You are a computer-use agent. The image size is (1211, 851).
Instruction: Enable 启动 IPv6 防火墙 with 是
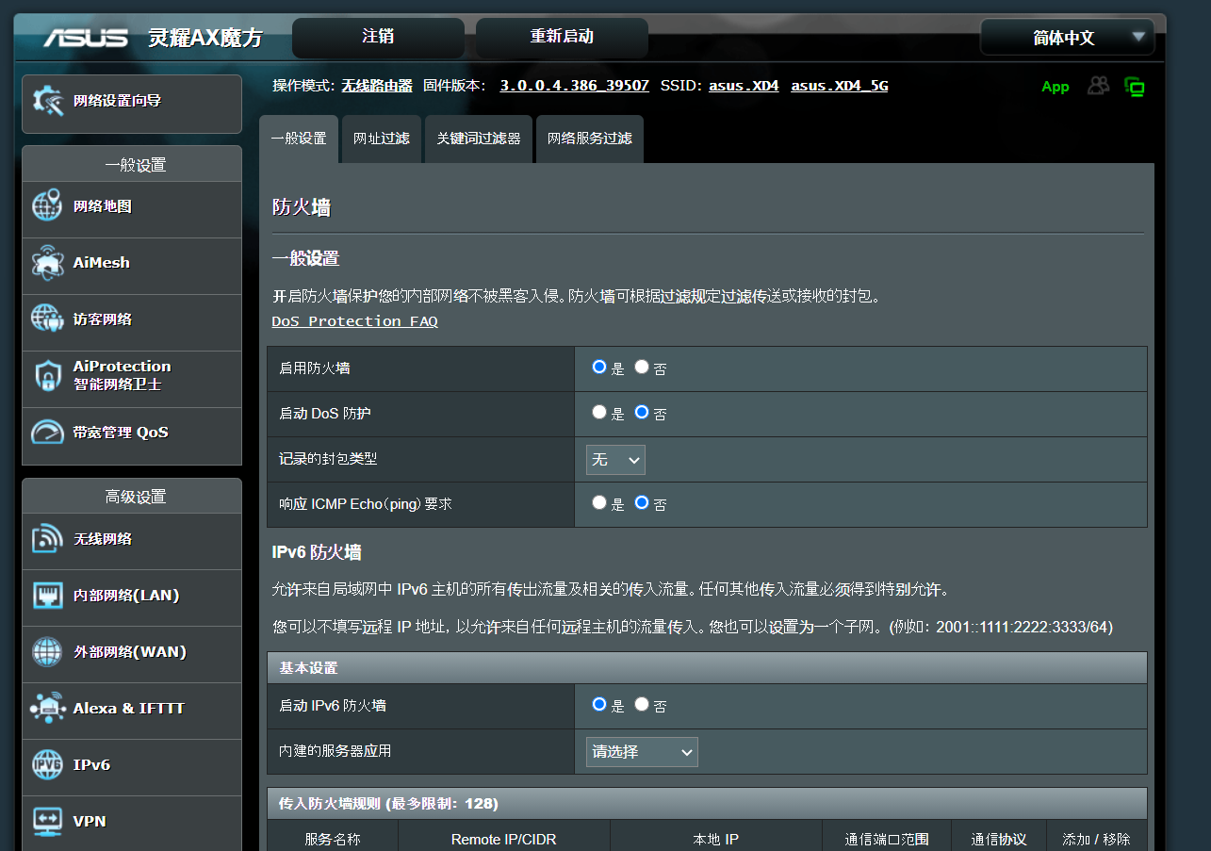598,704
